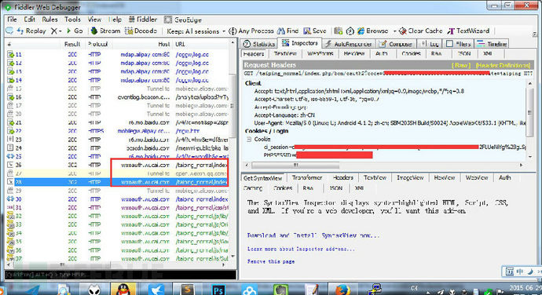The image size is (542, 295).
Task: Open Photoshop from the taskbar
Action: pos(218,290)
